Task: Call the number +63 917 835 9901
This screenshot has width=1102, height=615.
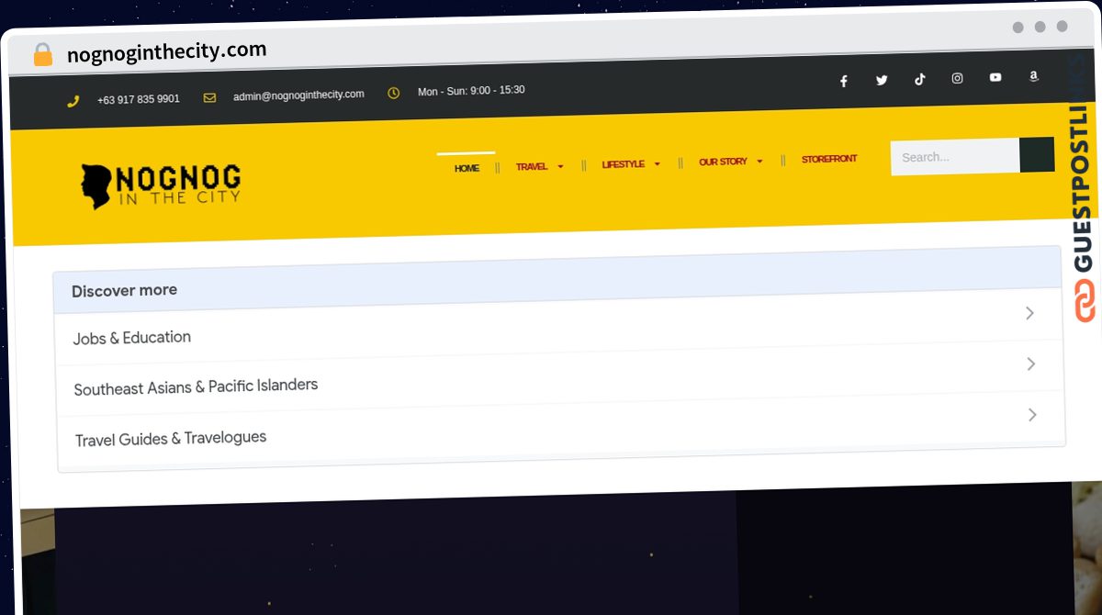Action: (139, 99)
